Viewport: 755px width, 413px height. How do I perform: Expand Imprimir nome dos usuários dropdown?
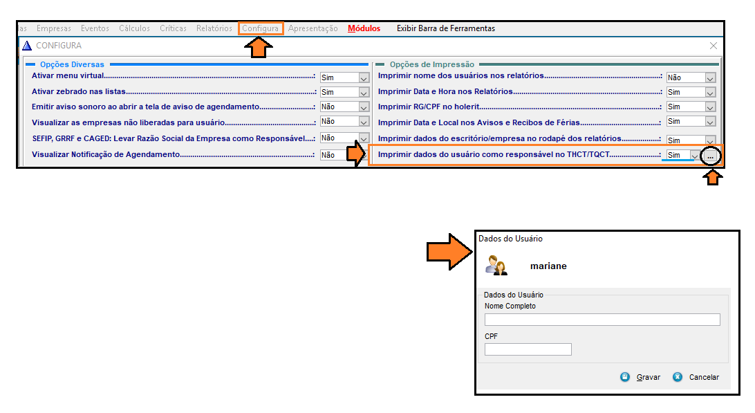tap(710, 78)
